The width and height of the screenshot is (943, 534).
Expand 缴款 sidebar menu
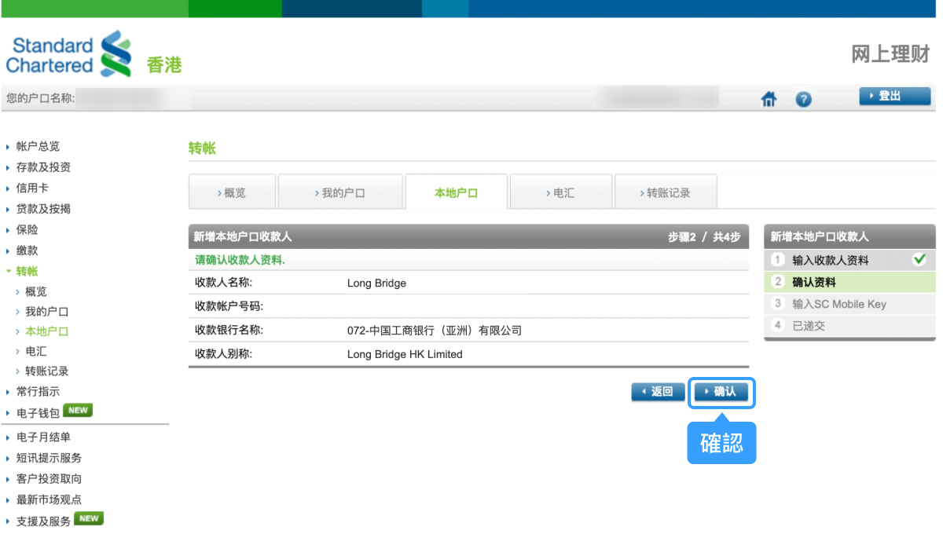click(27, 251)
